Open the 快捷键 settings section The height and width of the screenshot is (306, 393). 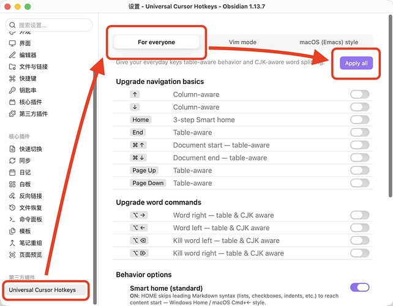[28, 78]
